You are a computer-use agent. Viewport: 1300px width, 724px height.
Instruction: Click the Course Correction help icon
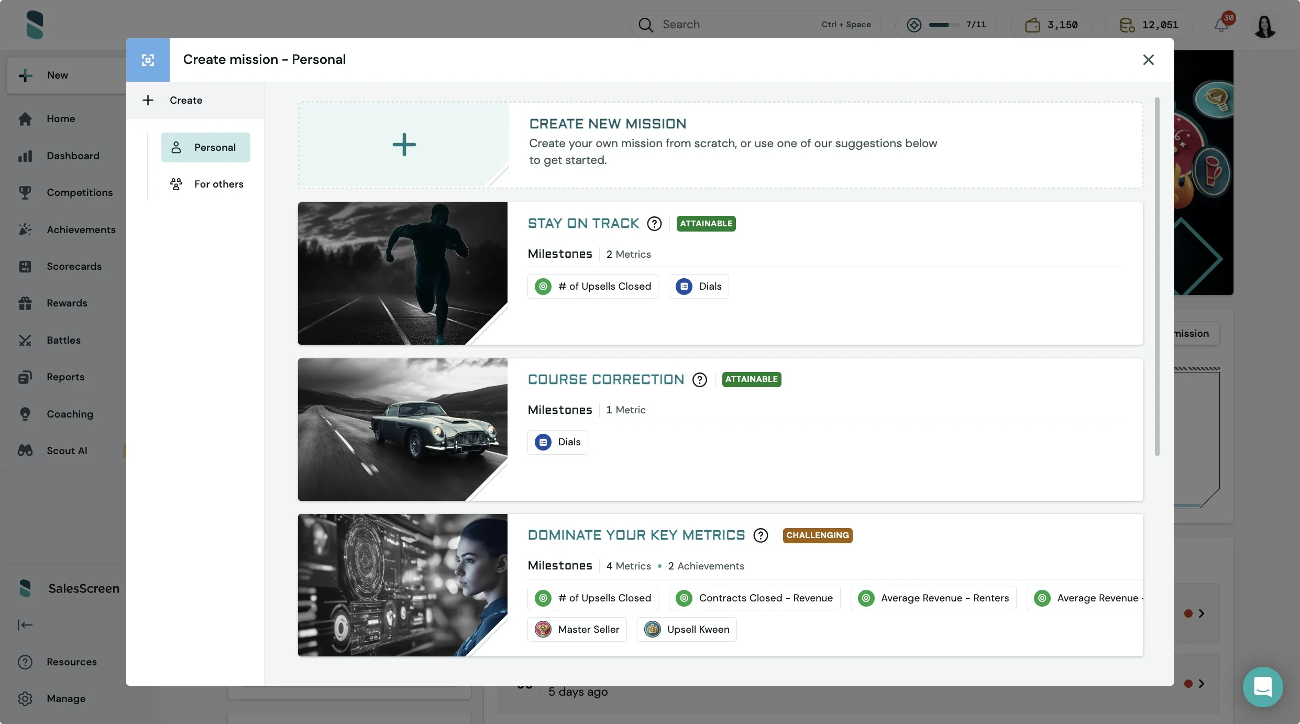[699, 379]
